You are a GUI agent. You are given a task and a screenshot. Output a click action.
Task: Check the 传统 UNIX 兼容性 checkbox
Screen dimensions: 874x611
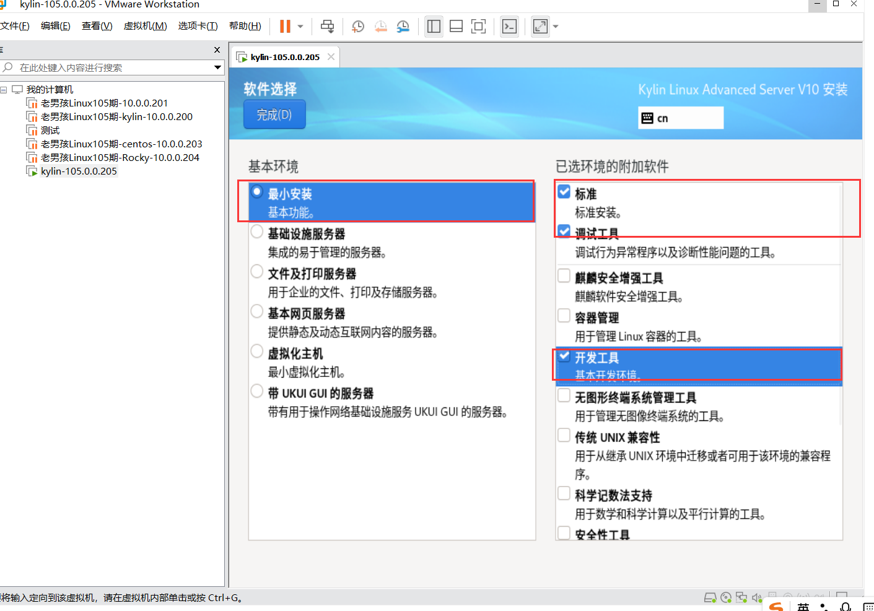coord(564,435)
